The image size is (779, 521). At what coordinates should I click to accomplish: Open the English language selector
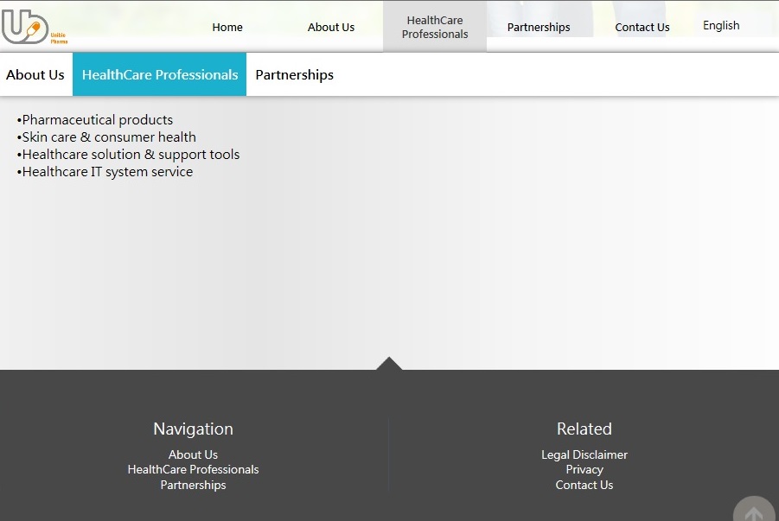[x=721, y=25]
